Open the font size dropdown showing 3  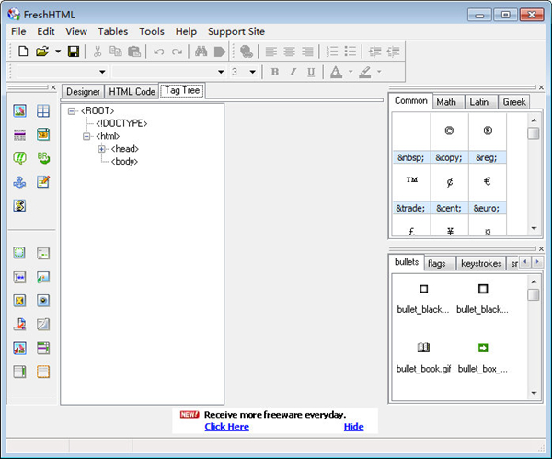(252, 72)
